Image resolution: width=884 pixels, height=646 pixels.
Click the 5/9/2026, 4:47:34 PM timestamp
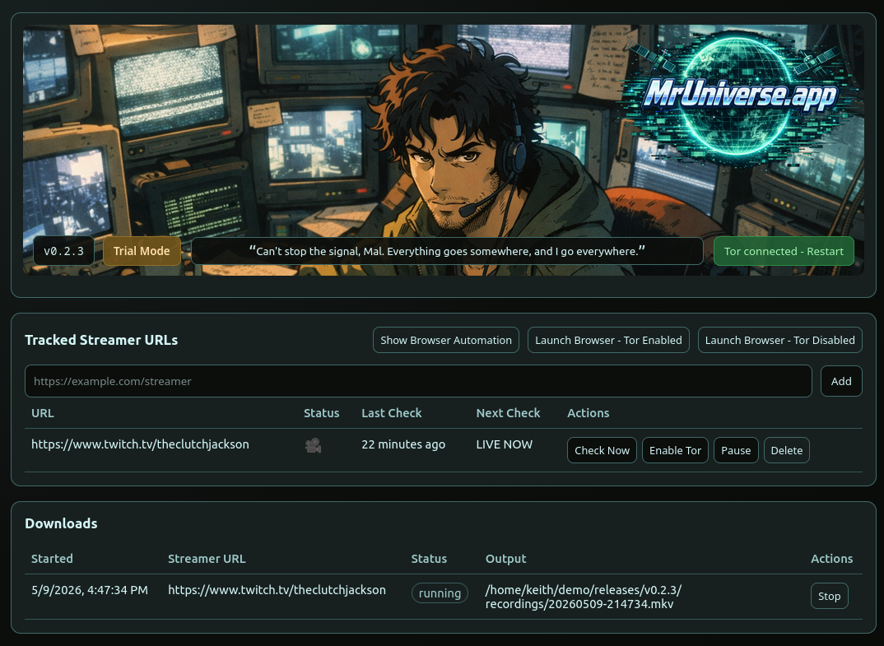tap(90, 590)
